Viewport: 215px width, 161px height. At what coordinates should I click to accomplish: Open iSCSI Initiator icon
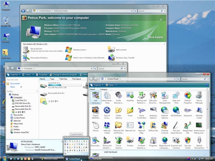tap(176, 112)
